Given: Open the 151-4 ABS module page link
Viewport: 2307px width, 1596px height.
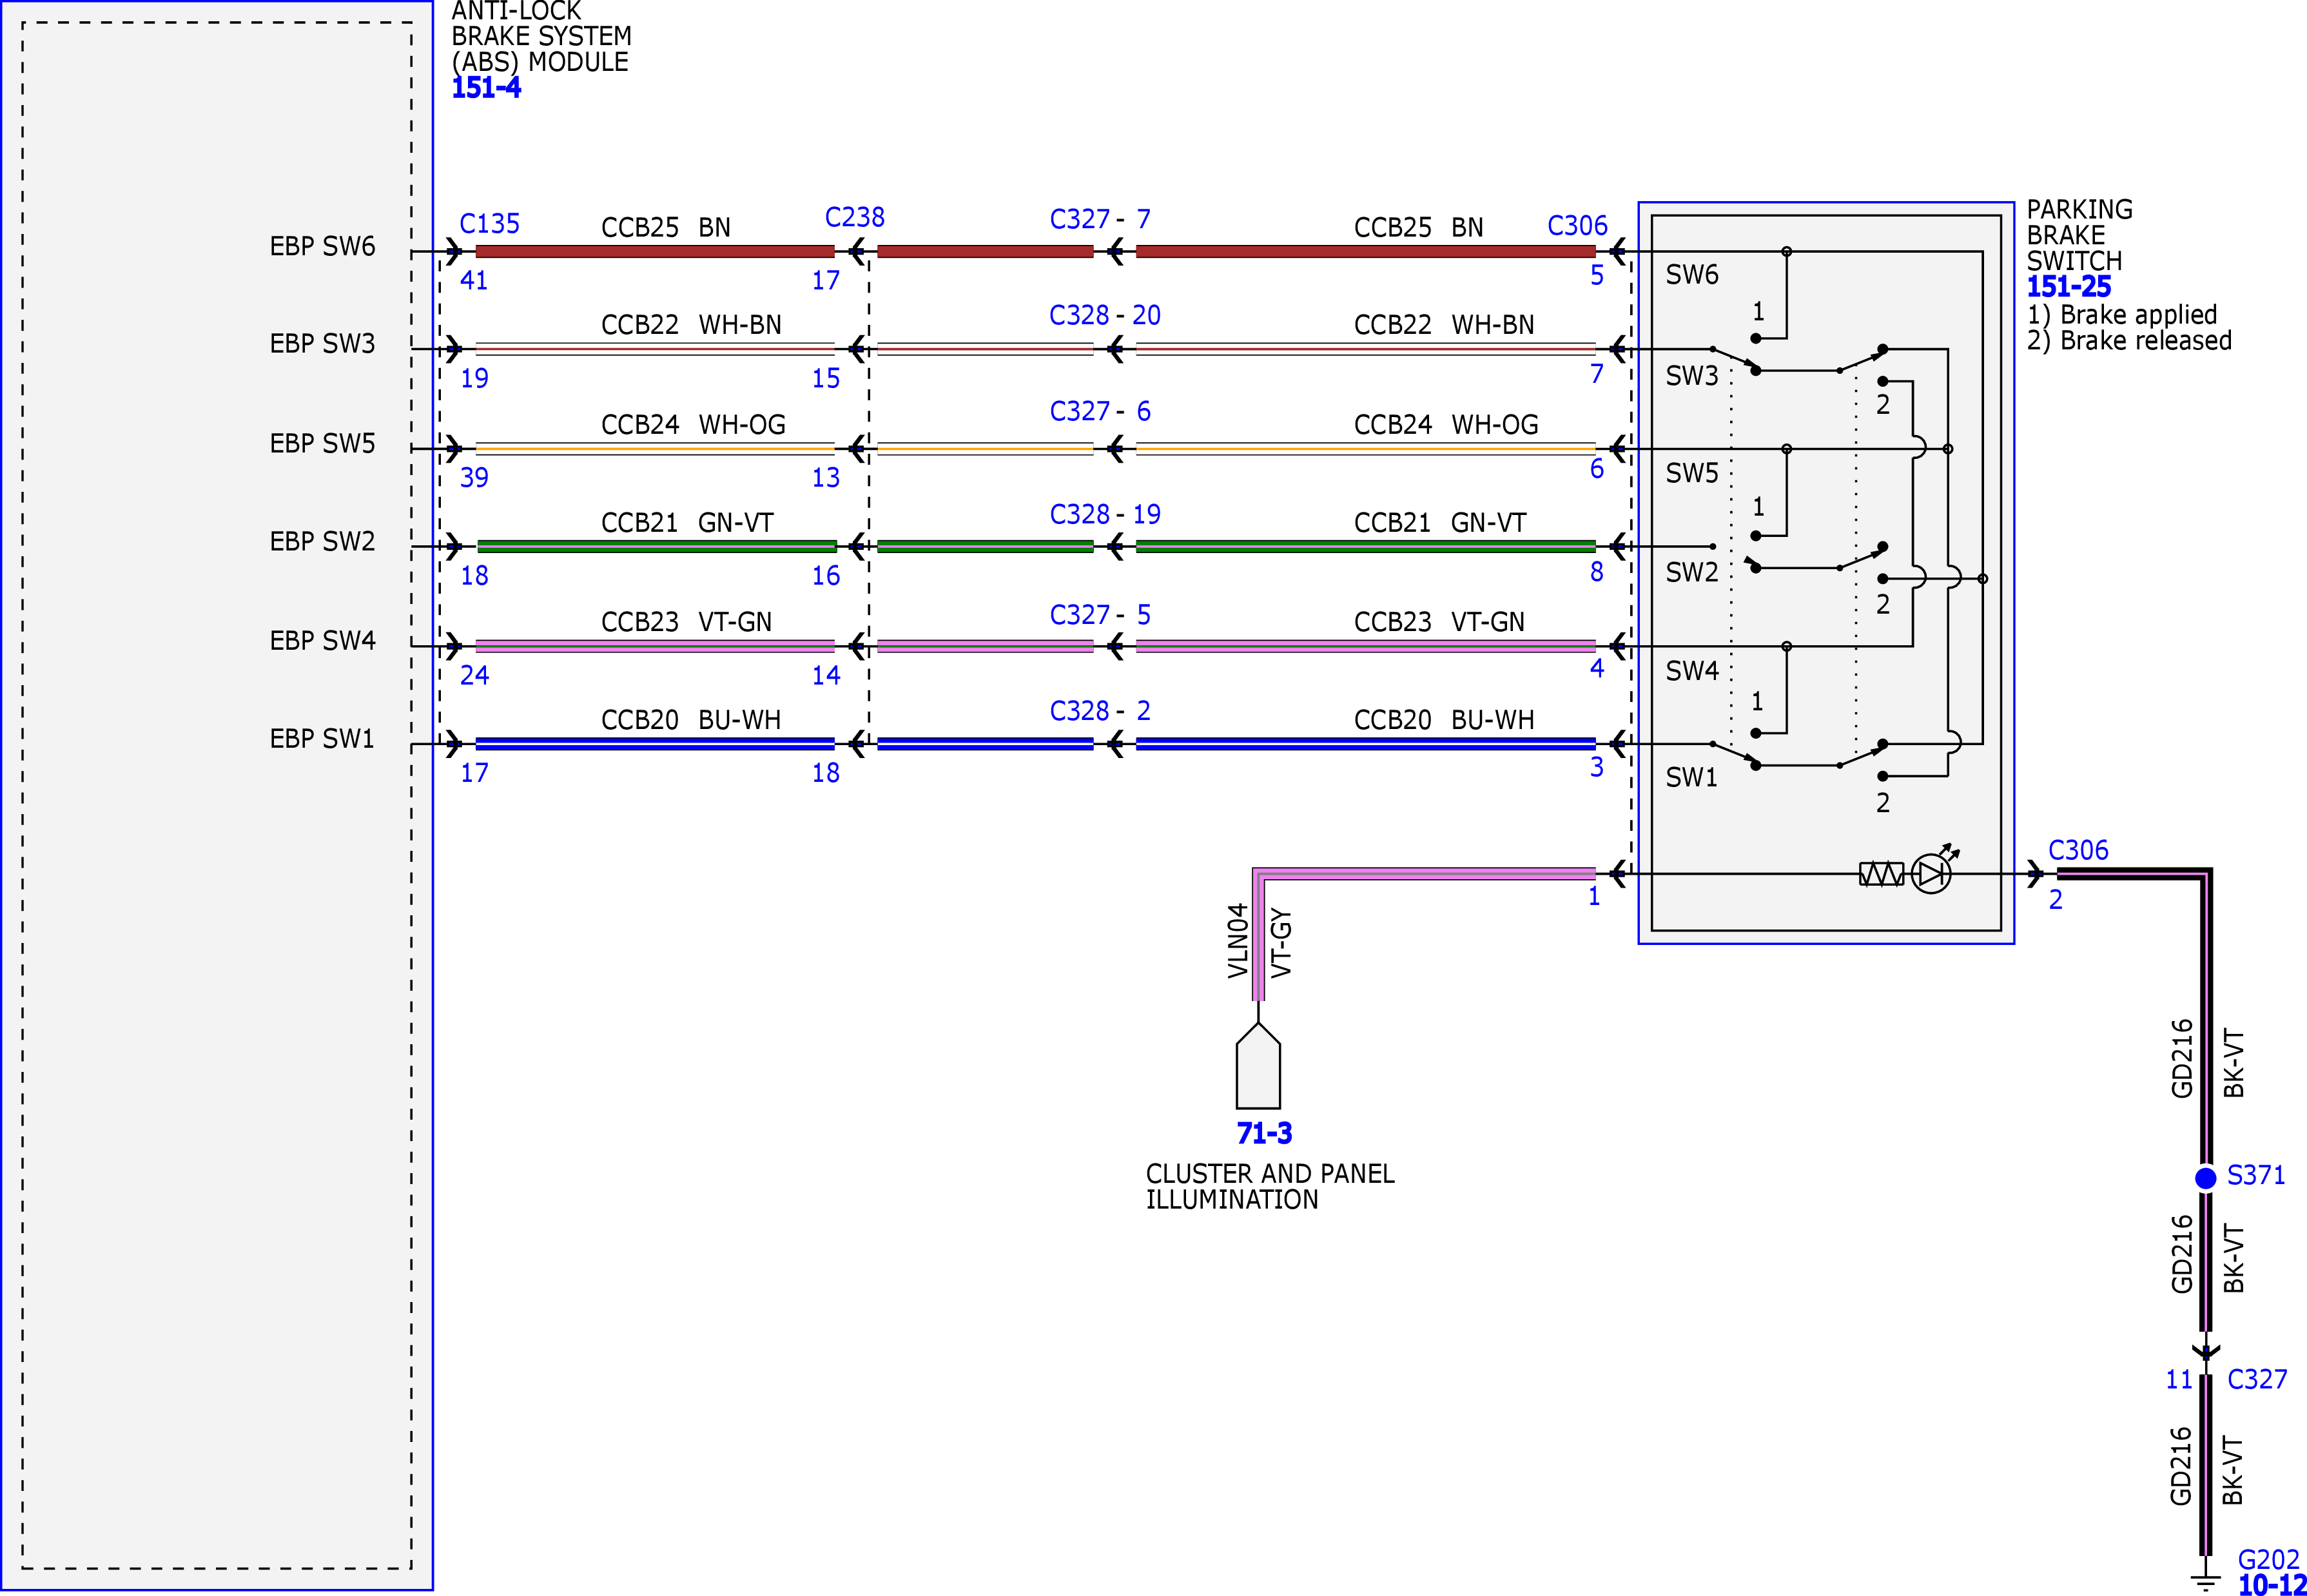Looking at the screenshot, I should [486, 88].
